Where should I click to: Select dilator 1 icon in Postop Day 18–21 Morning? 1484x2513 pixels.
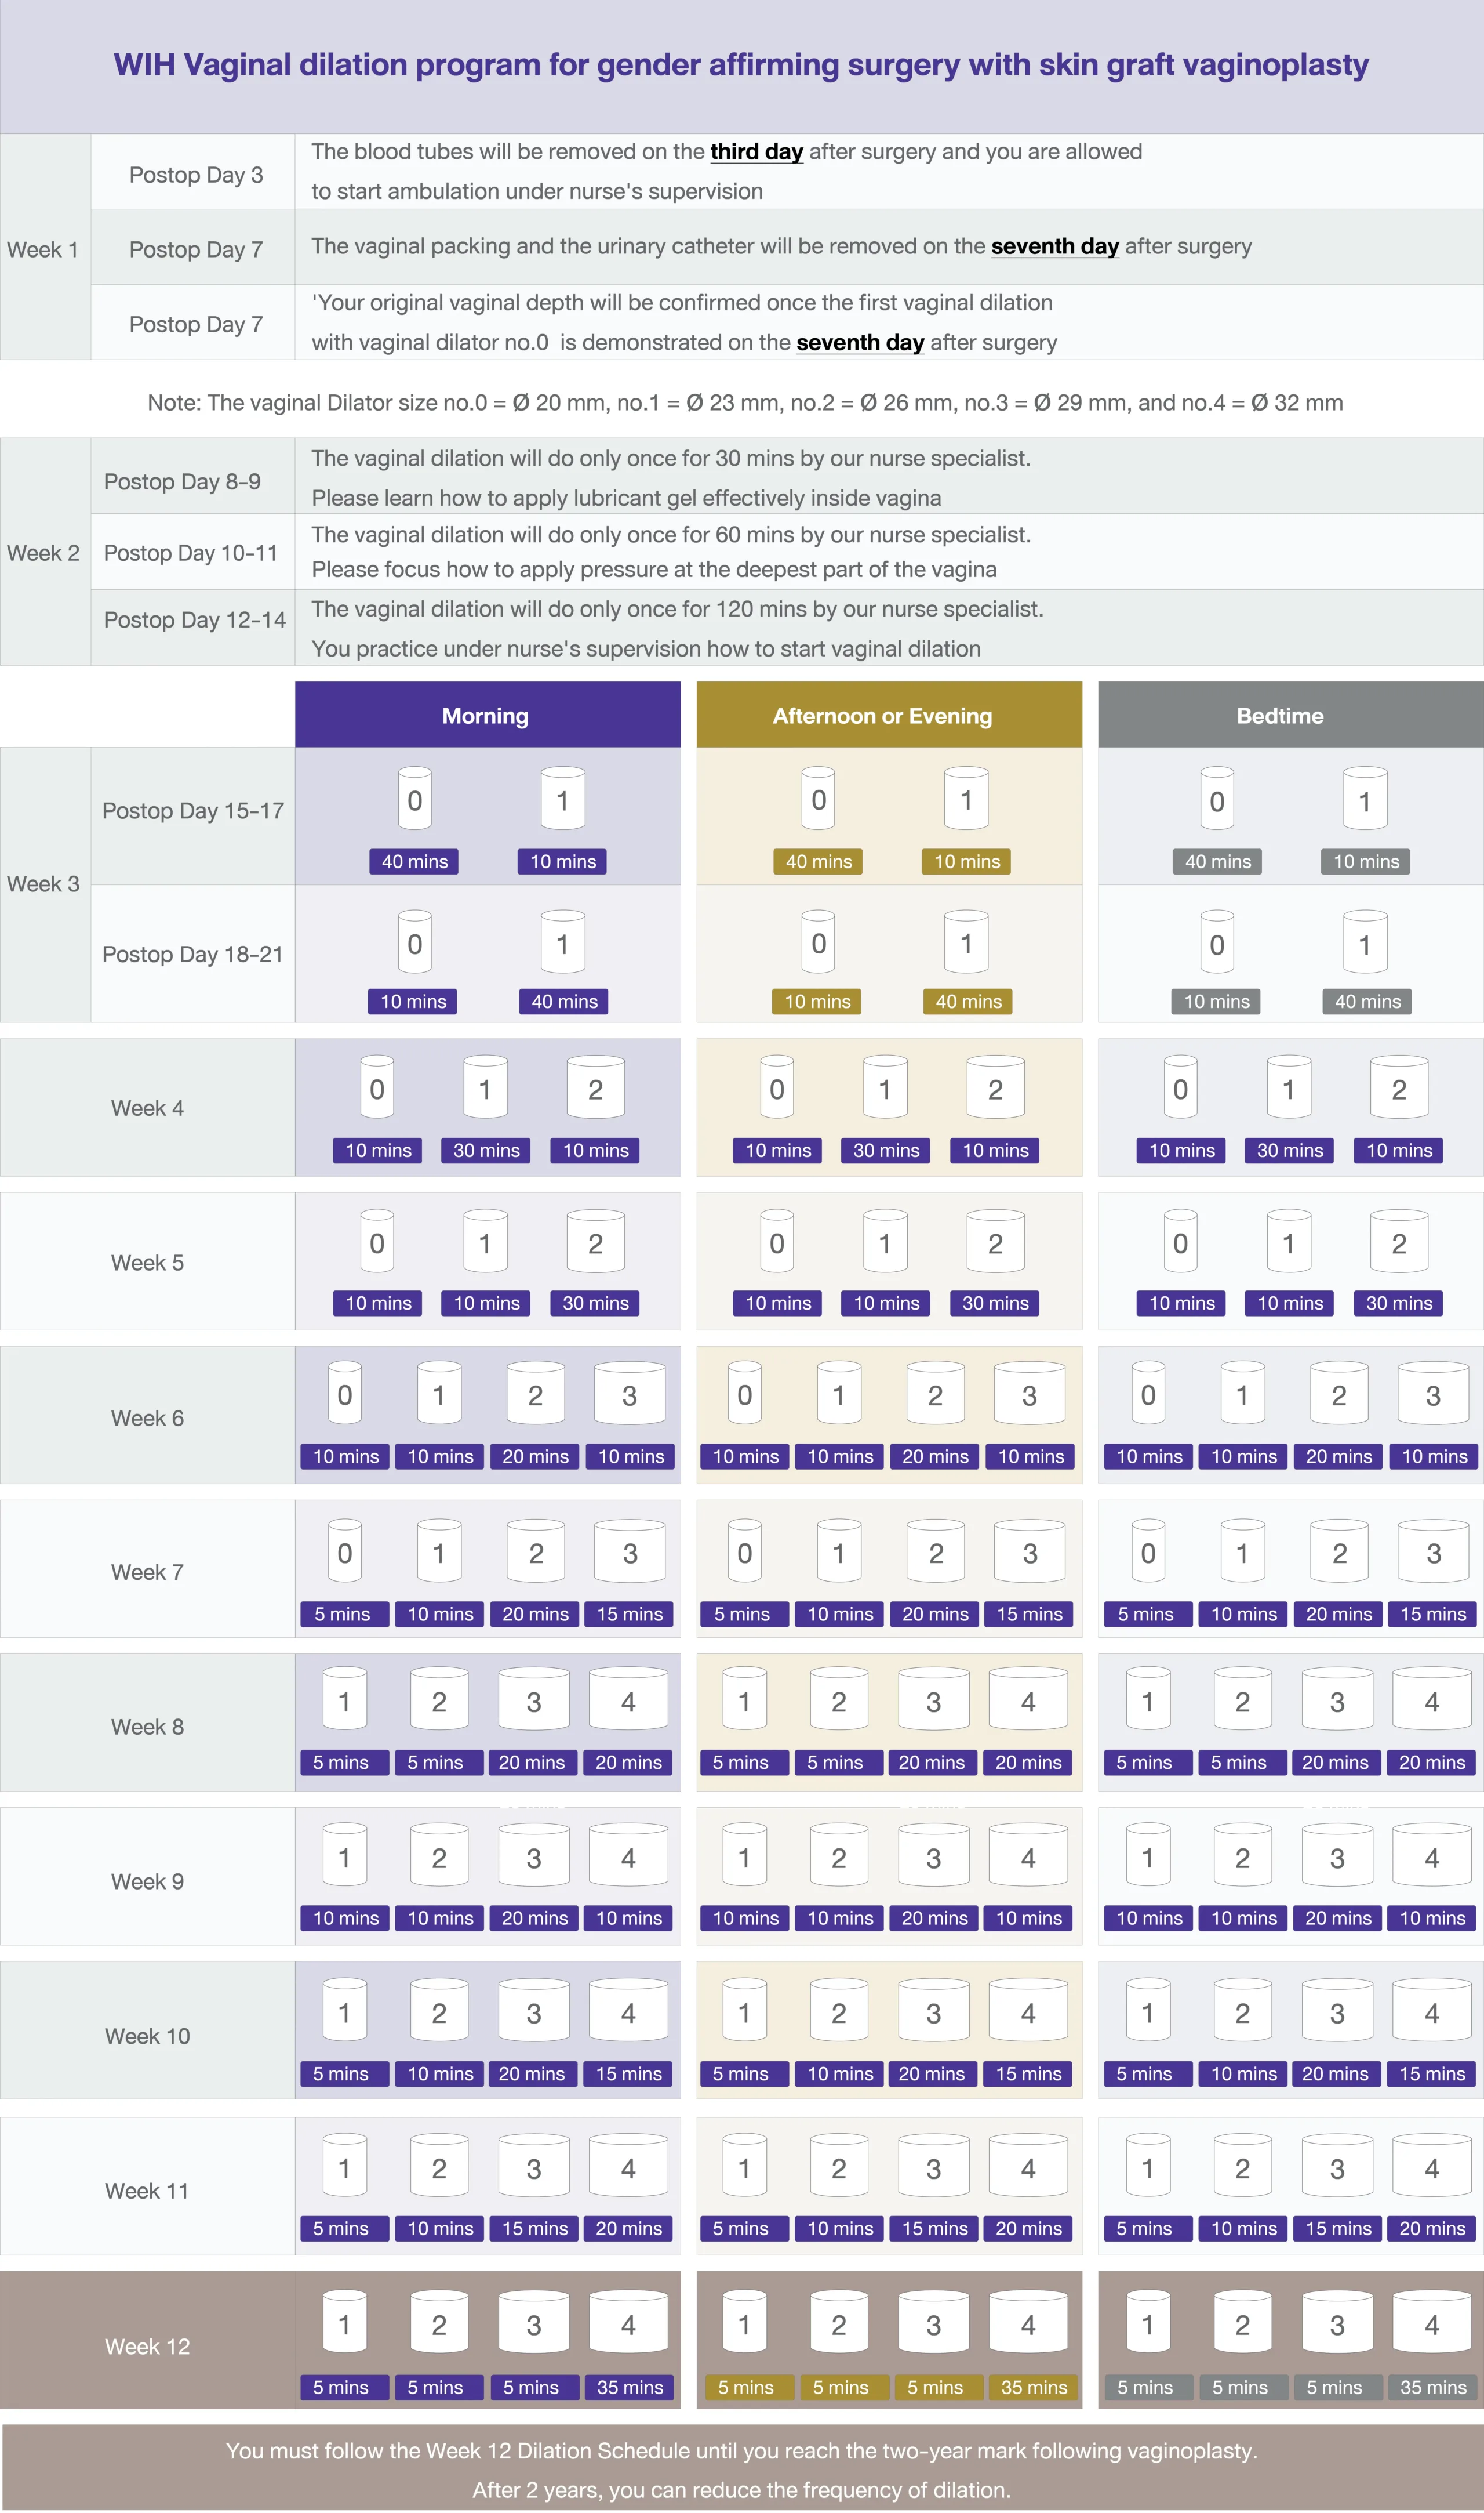tap(563, 941)
